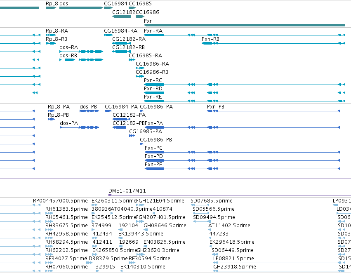351x273 pixels.
Task: Click the CG16986-PA protein label
Action: [156, 107]
